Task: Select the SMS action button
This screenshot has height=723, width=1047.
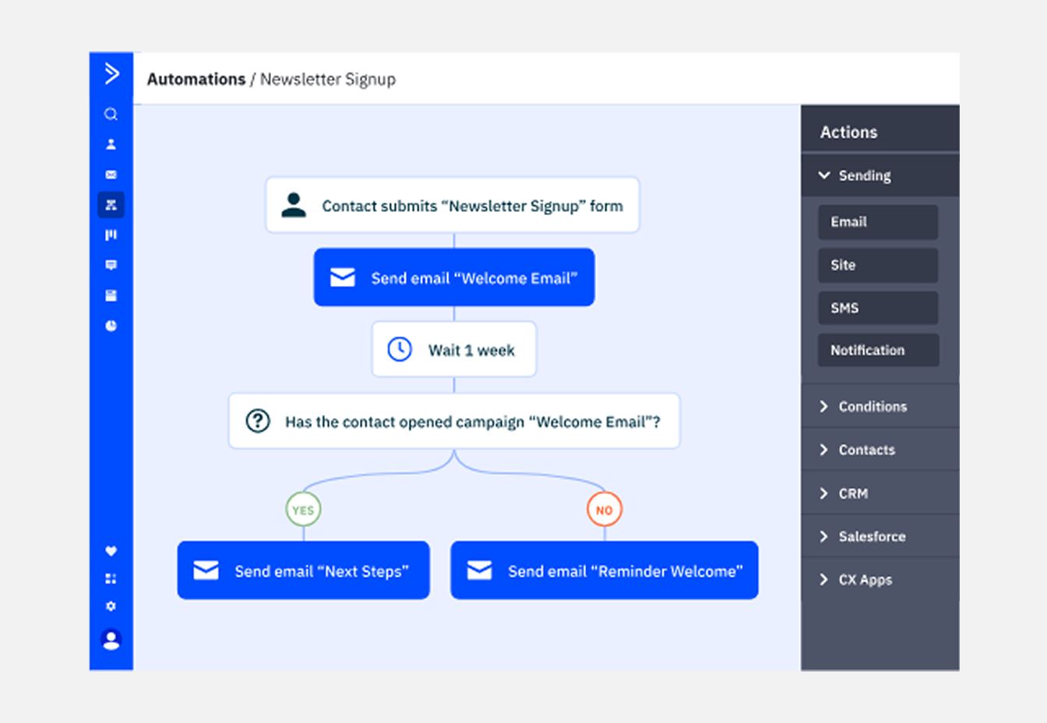Action: click(878, 308)
